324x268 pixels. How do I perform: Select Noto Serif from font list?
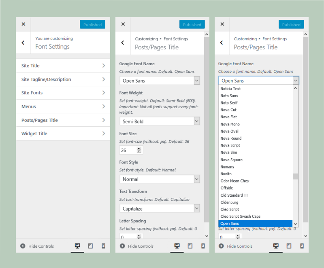(256, 103)
